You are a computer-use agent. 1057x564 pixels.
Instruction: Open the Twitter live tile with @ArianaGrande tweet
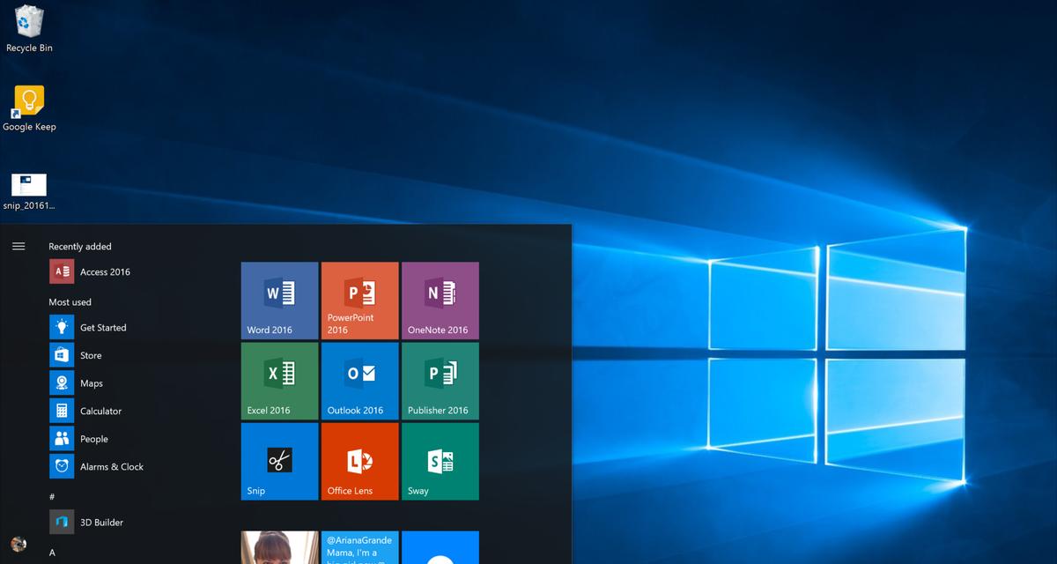pos(360,547)
